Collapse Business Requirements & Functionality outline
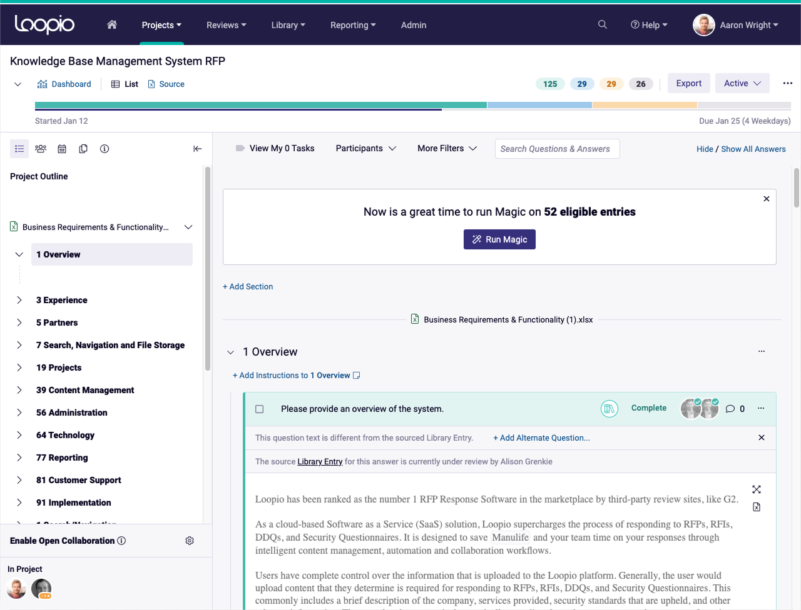The width and height of the screenshot is (801, 610). click(188, 227)
